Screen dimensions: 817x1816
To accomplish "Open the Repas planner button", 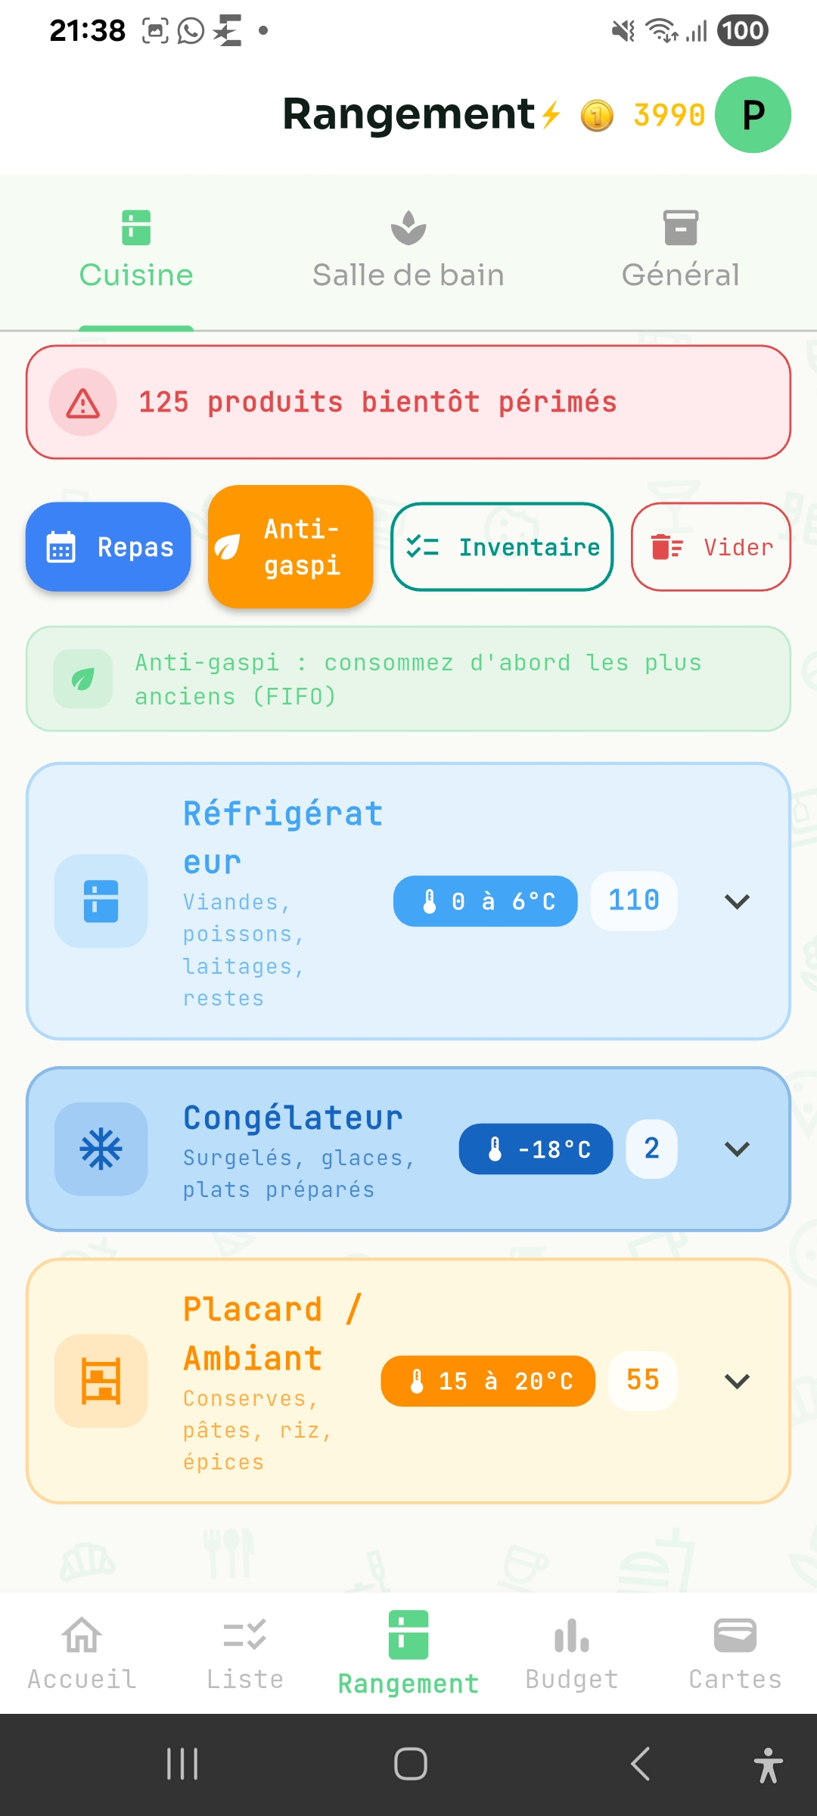I will click(108, 546).
